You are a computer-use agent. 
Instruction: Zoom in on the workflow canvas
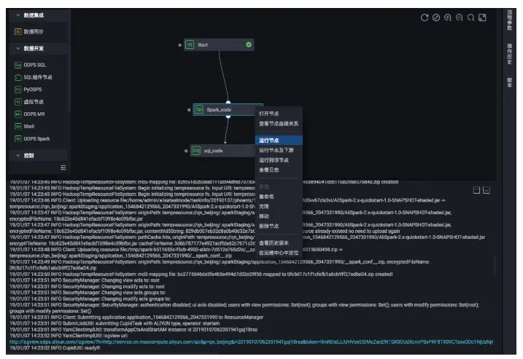click(448, 17)
